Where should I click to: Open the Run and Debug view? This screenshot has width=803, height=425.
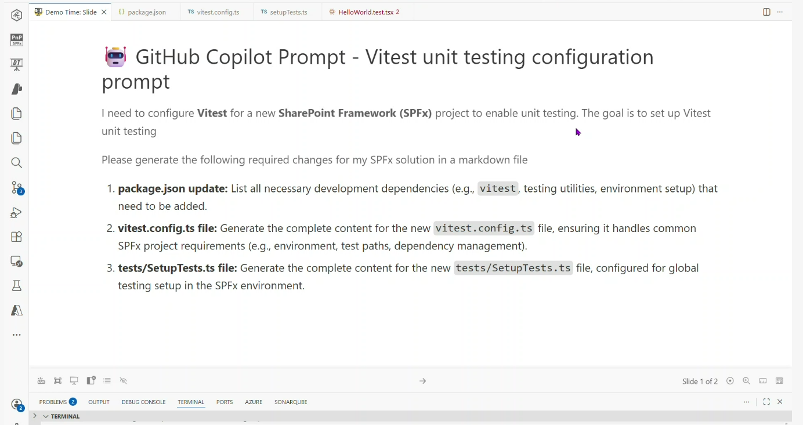coord(17,213)
